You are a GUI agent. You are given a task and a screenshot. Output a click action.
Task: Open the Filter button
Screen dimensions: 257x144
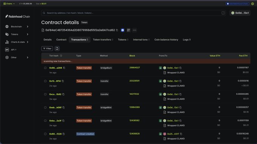(x=47, y=49)
